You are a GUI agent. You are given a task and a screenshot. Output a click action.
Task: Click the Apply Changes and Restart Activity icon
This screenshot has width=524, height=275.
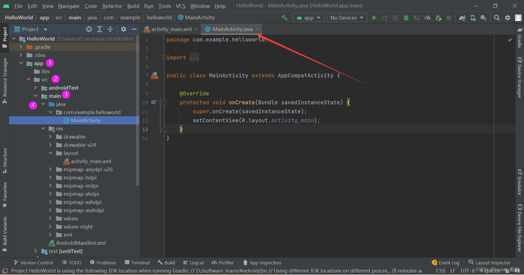[x=385, y=18]
